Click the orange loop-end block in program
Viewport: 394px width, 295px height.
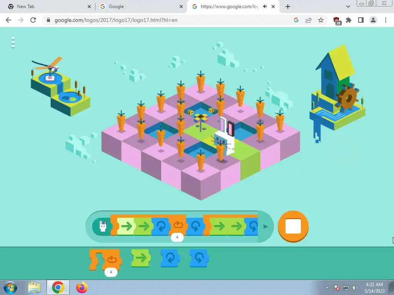pos(178,225)
